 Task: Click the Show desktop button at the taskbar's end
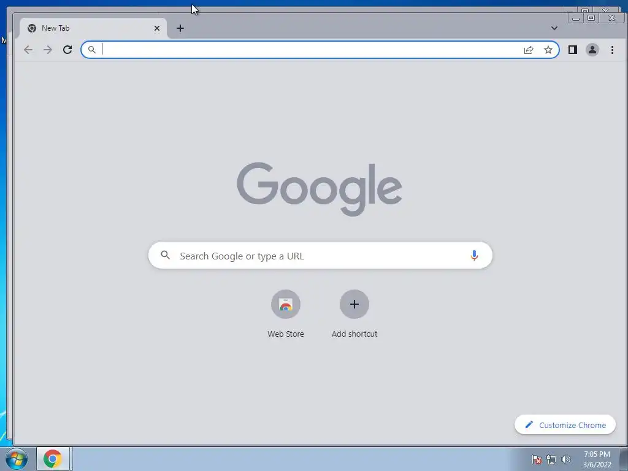click(624, 459)
